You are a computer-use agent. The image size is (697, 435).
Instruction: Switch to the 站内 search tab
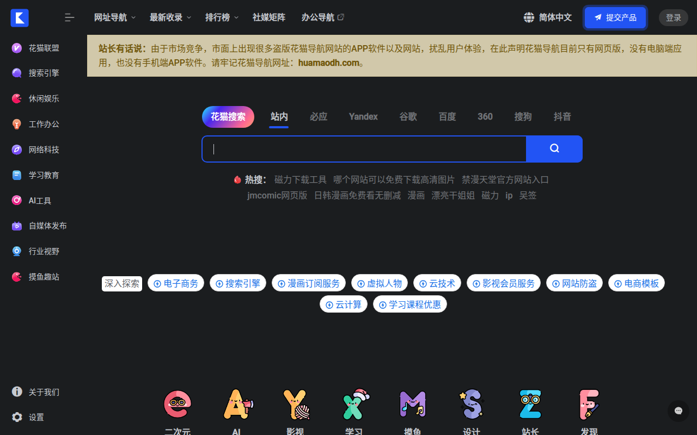[278, 116]
